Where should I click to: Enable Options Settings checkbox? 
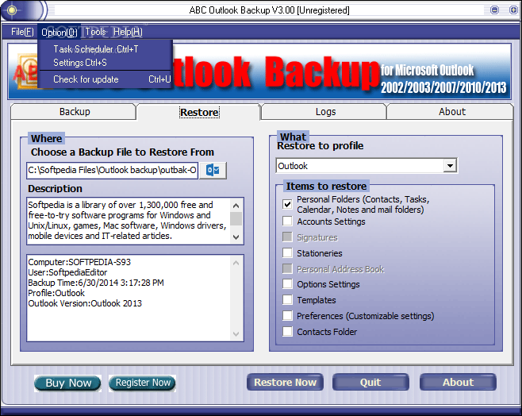click(287, 283)
